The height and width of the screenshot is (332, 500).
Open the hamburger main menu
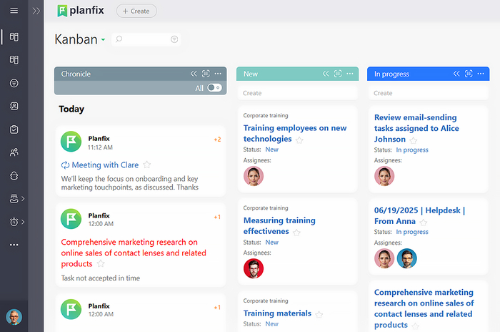[14, 11]
